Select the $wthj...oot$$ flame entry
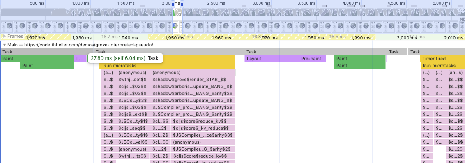Image resolution: width=465 pixels, height=163 pixels. [133, 80]
